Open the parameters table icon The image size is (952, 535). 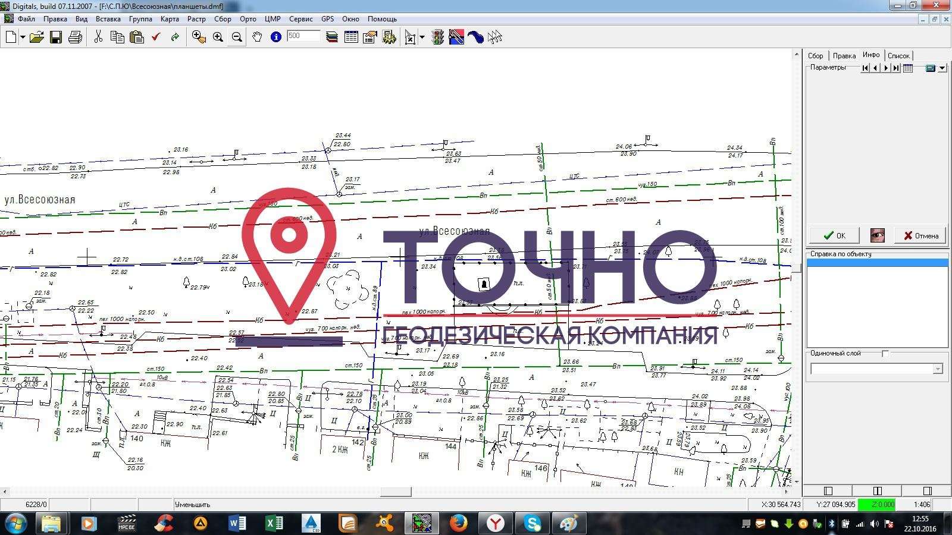click(908, 68)
